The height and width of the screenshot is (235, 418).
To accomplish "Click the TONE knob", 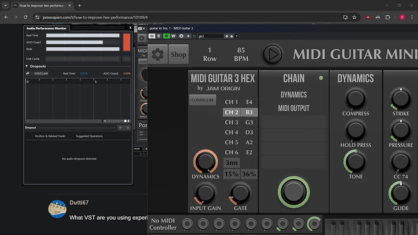I will pyautogui.click(x=356, y=161).
